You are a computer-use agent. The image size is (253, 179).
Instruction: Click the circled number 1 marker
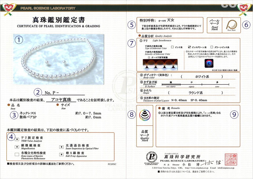19,40
